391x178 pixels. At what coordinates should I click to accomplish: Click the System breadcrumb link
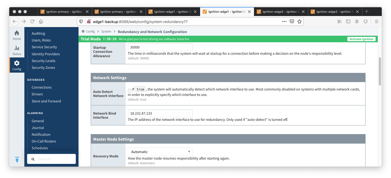pyautogui.click(x=106, y=31)
